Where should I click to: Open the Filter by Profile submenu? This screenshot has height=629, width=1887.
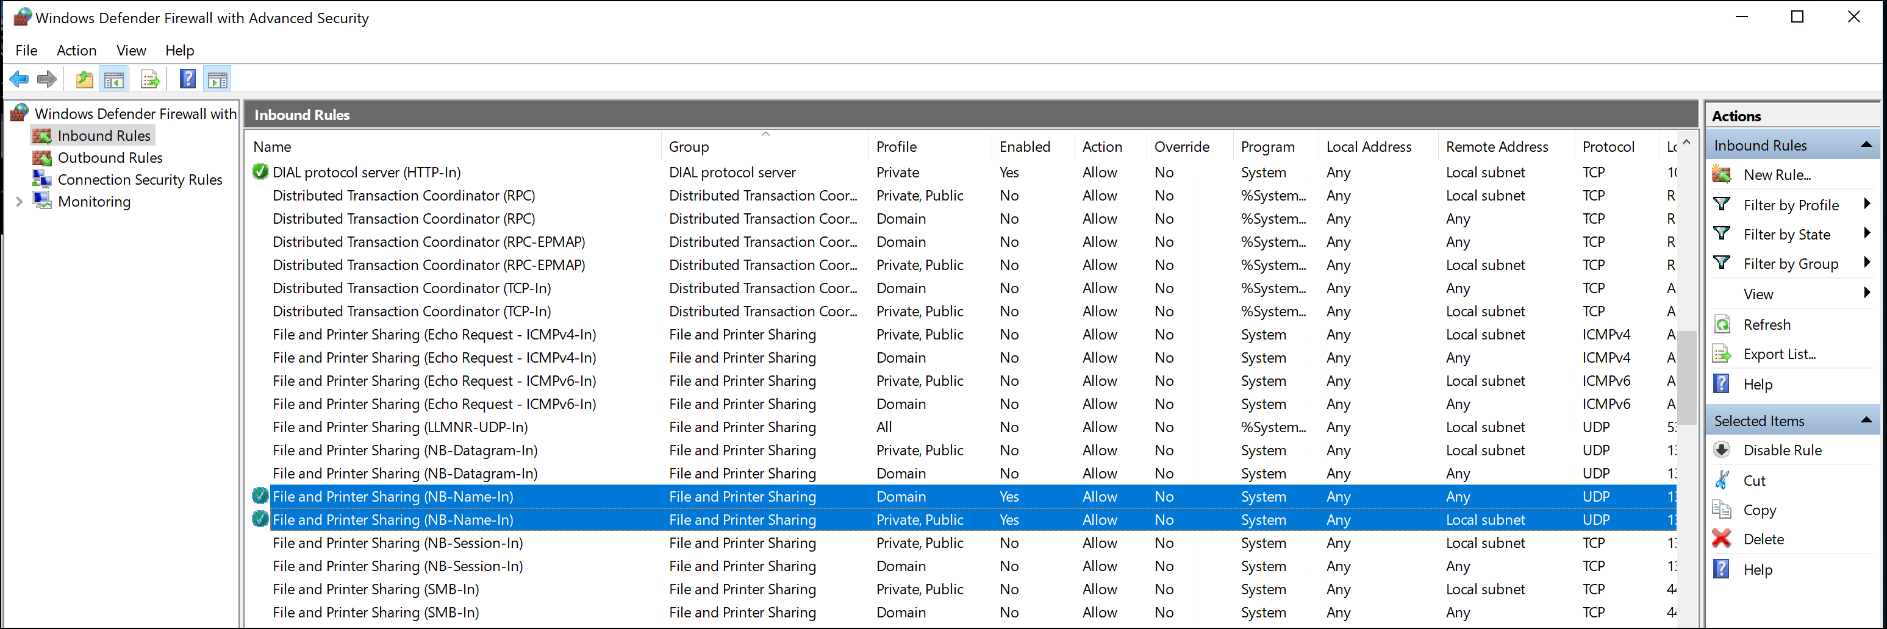point(1790,205)
